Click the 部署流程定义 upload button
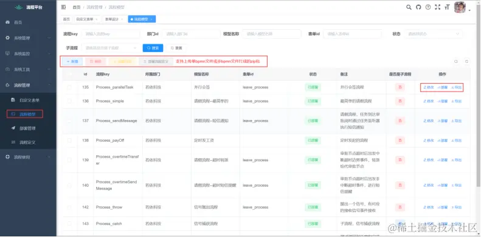 (x=156, y=61)
